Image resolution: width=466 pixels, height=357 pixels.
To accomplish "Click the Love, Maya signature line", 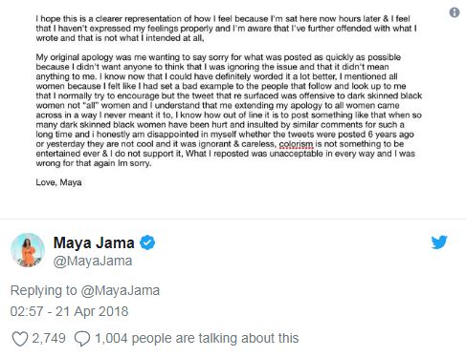I will pyautogui.click(x=58, y=182).
